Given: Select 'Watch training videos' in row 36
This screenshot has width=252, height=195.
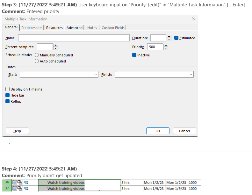Looking at the screenshot, I should [66, 183].
